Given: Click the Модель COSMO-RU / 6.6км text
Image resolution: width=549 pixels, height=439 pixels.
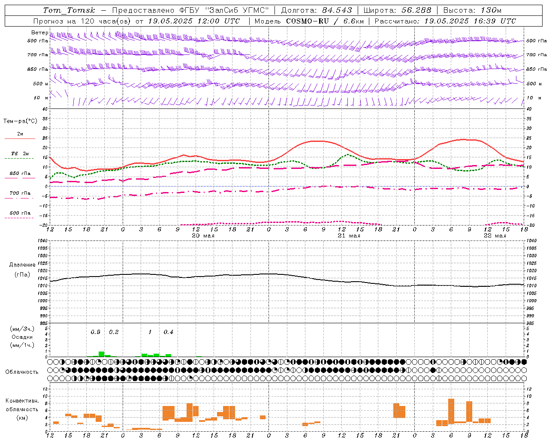Looking at the screenshot, I should pos(309,21).
